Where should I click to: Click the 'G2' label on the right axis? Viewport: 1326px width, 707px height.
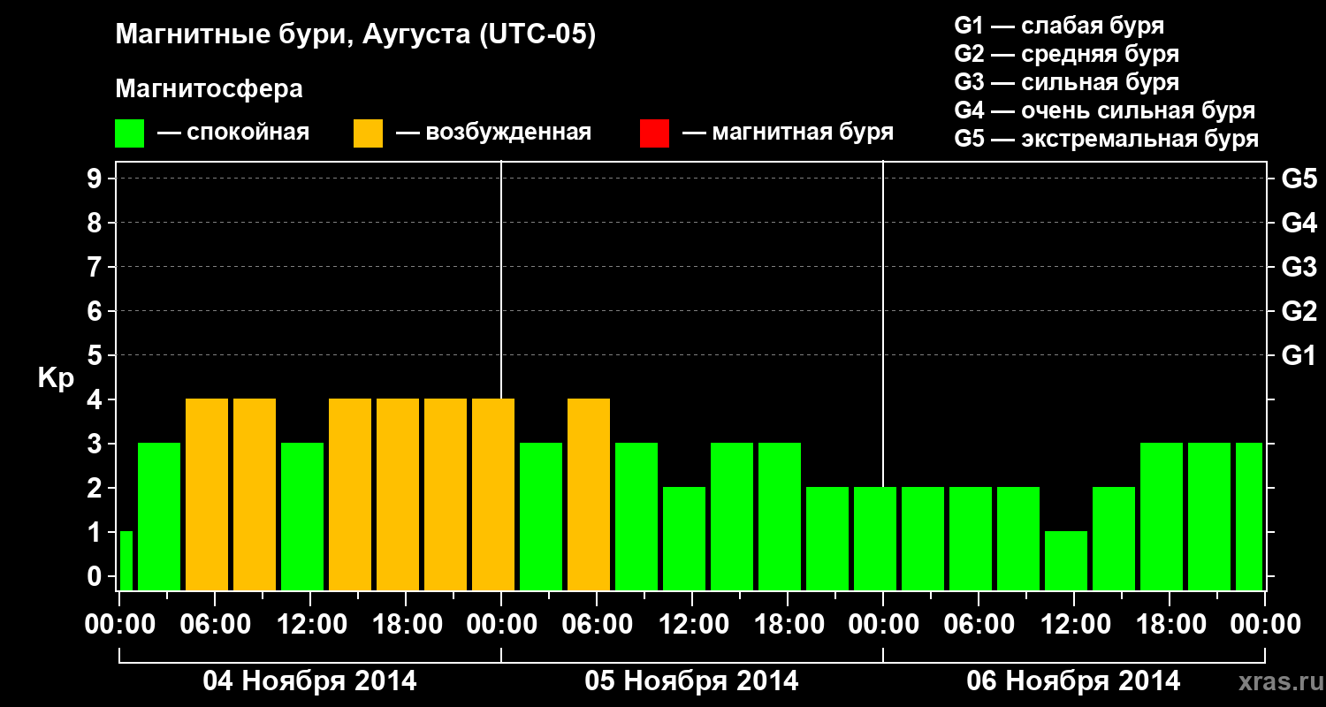tap(1299, 311)
